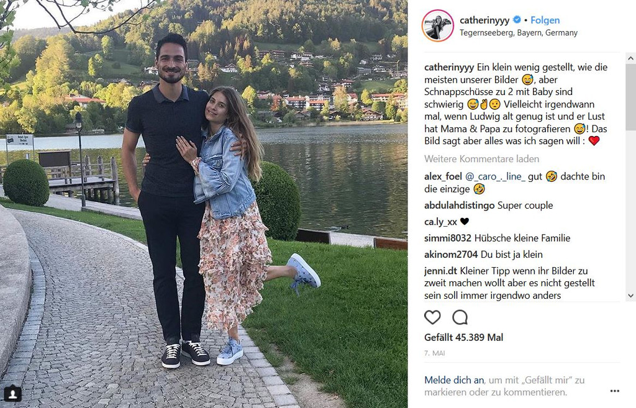Click the comments scrollbar thumb
636x408 pixels.
click(x=631, y=97)
